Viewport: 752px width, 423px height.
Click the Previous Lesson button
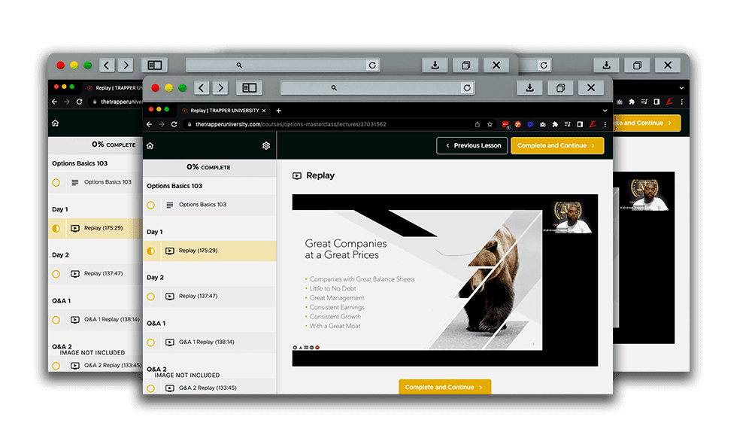pyautogui.click(x=472, y=145)
